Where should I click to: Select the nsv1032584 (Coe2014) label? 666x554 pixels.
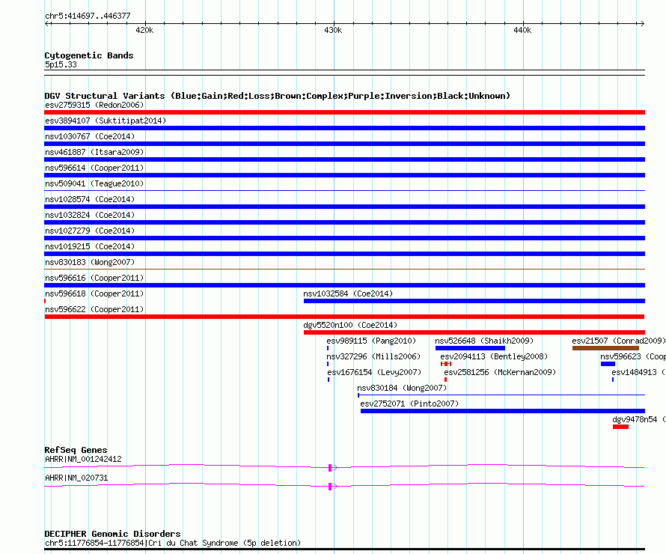348,293
